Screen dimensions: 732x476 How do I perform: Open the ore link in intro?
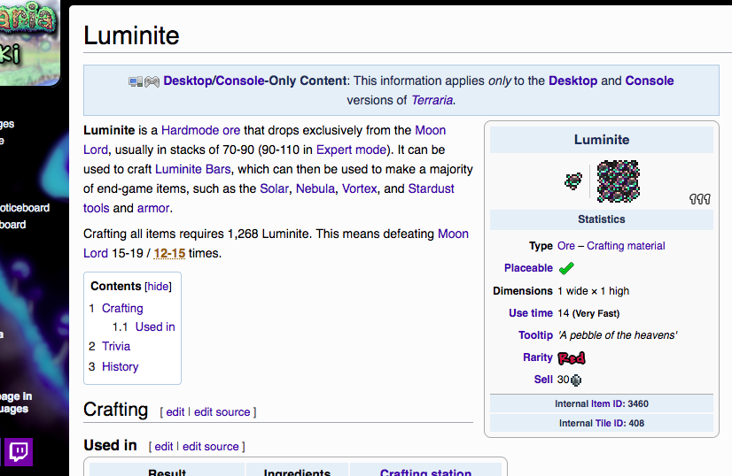[x=231, y=130]
